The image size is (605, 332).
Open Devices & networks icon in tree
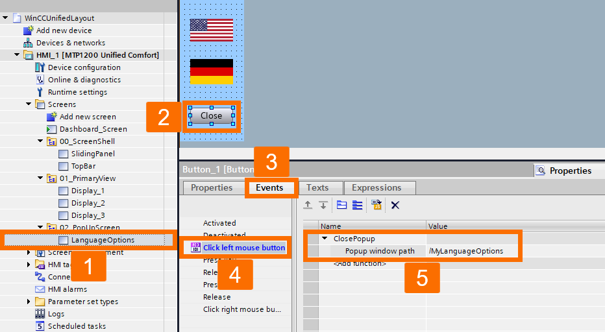point(28,43)
